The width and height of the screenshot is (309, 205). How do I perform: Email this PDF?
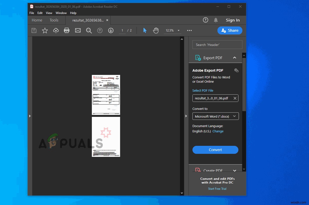(78, 30)
